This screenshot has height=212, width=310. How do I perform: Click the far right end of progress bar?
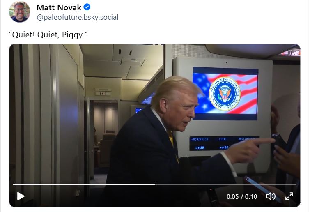coord(295,184)
